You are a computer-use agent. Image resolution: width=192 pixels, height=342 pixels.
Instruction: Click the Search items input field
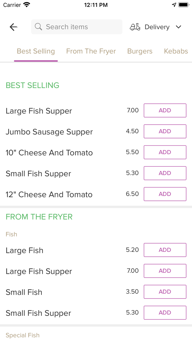77,27
